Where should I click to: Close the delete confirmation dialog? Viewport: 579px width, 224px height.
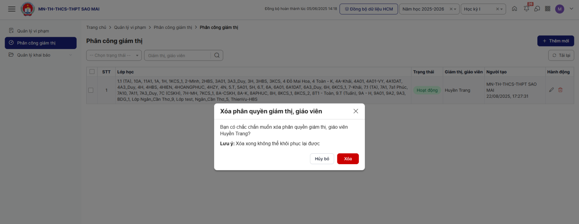(x=356, y=111)
